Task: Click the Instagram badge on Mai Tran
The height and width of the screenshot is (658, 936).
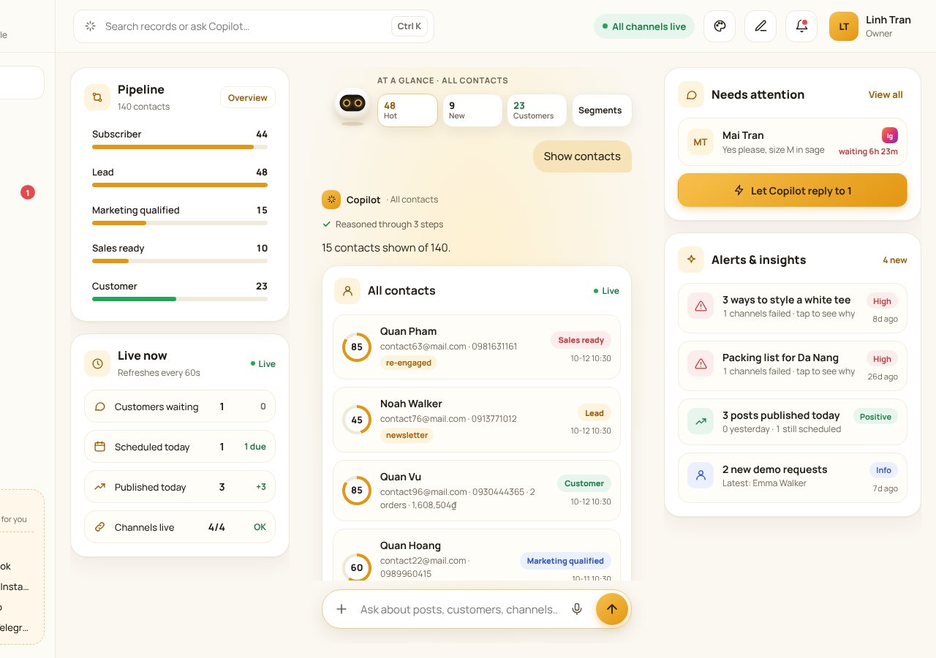Action: 890,135
